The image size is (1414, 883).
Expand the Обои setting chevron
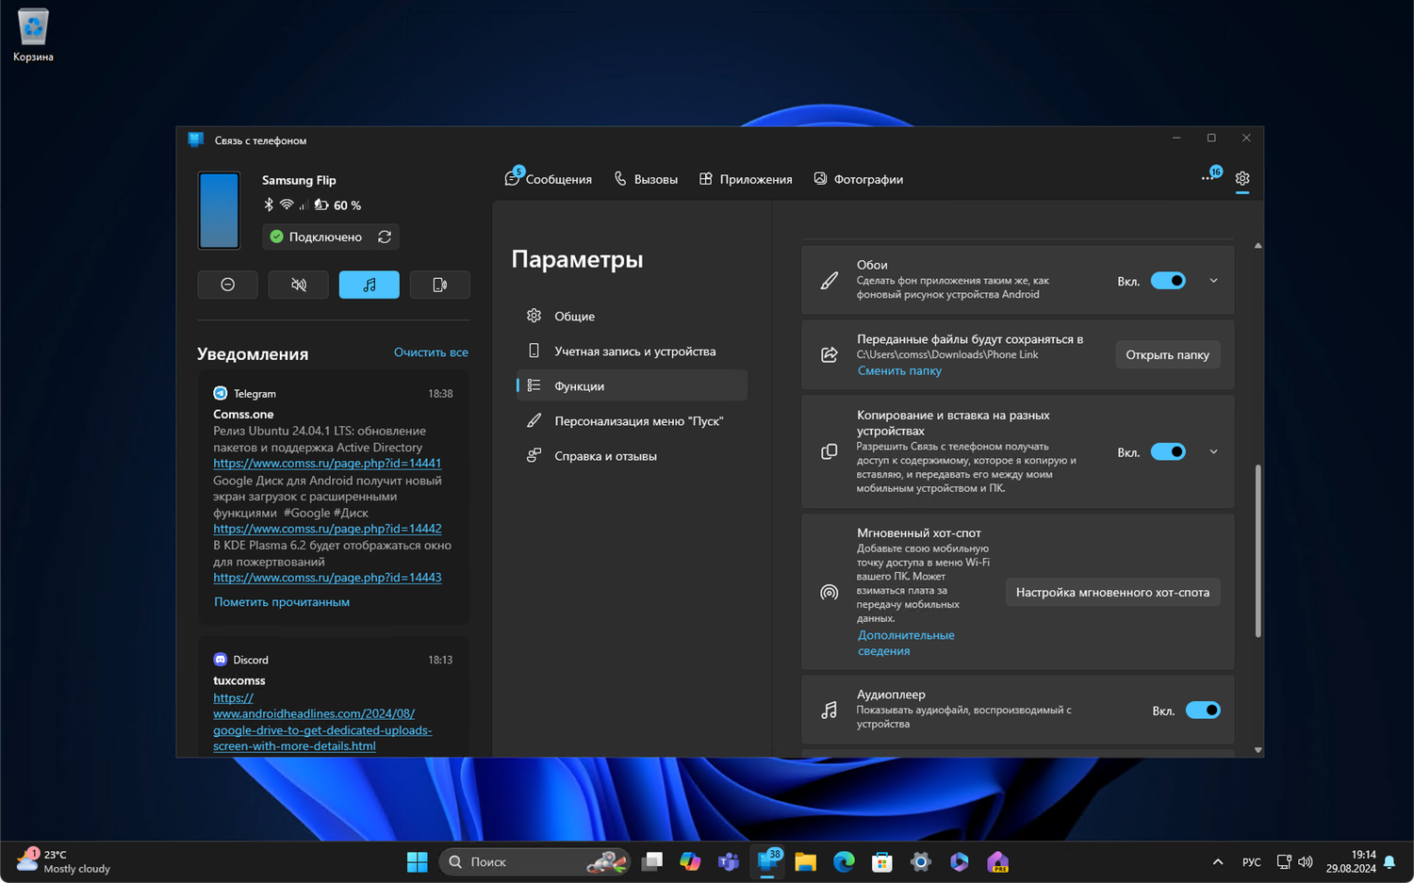click(x=1213, y=281)
